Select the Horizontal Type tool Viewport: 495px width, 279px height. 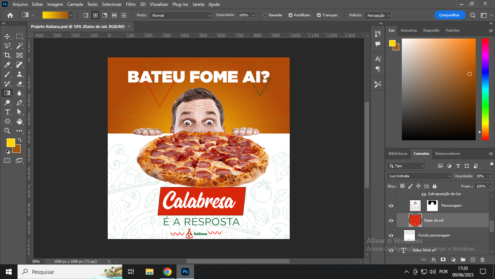pos(7,112)
